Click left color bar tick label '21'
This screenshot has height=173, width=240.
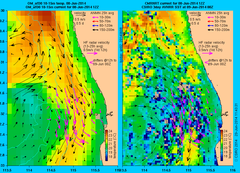pos(110,144)
